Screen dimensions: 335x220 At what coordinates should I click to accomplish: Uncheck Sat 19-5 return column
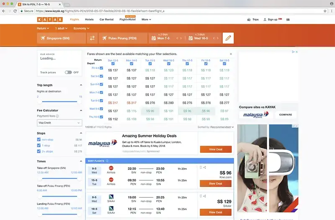[x=224, y=64]
